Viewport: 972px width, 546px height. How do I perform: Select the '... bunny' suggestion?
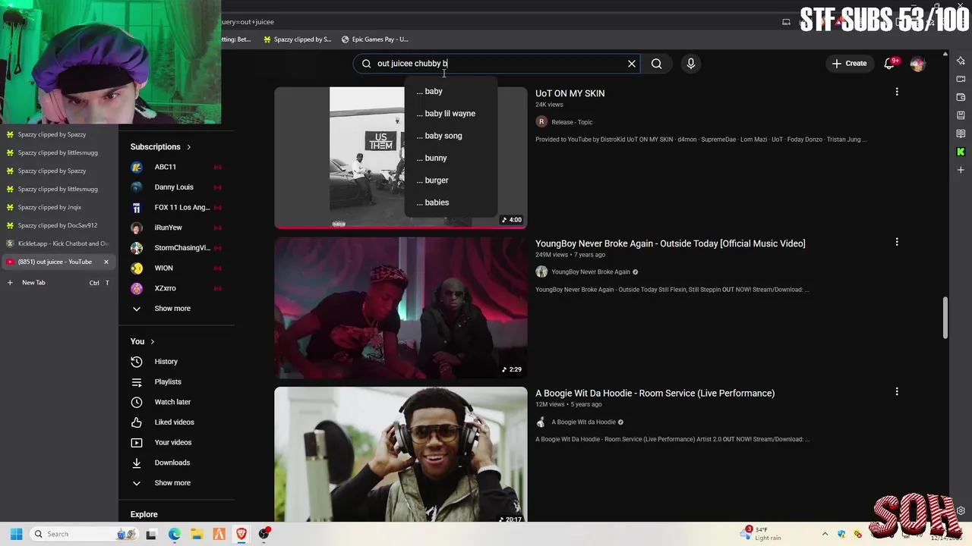click(x=450, y=158)
